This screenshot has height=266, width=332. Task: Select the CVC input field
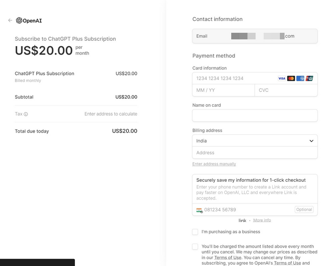coord(286,90)
